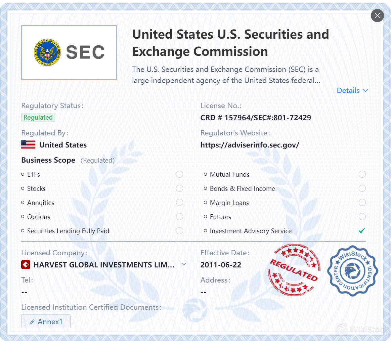Click the Annex1 link chain icon

32,322
